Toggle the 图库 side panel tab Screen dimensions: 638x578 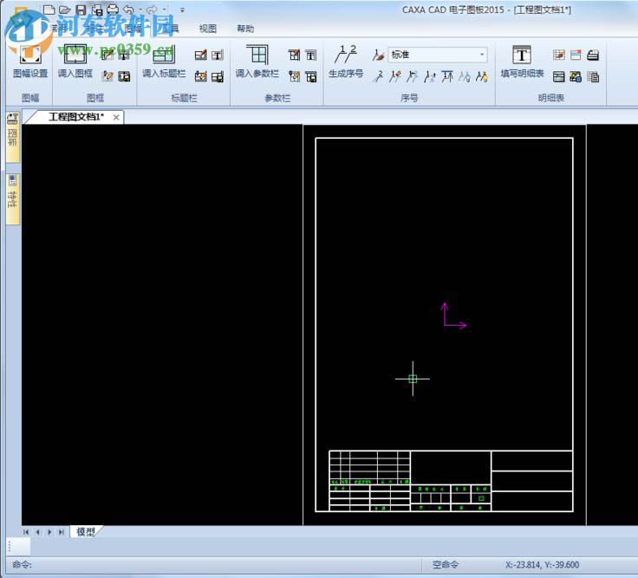[12, 139]
